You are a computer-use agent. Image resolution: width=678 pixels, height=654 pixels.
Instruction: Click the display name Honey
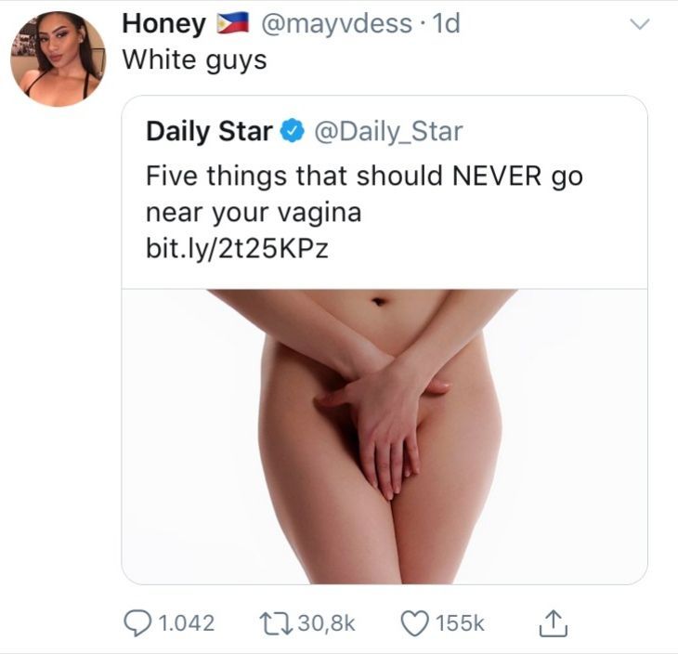(x=163, y=25)
